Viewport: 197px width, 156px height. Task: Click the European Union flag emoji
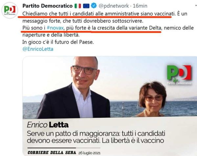click(x=86, y=6)
